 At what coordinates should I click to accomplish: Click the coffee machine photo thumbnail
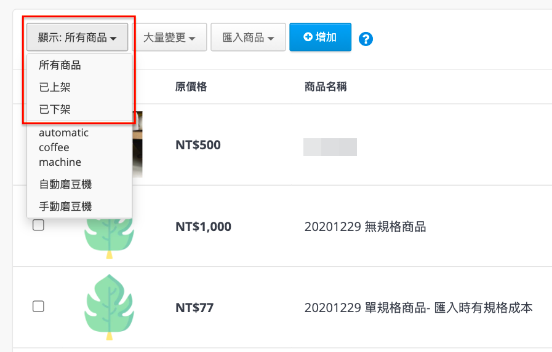(x=137, y=144)
